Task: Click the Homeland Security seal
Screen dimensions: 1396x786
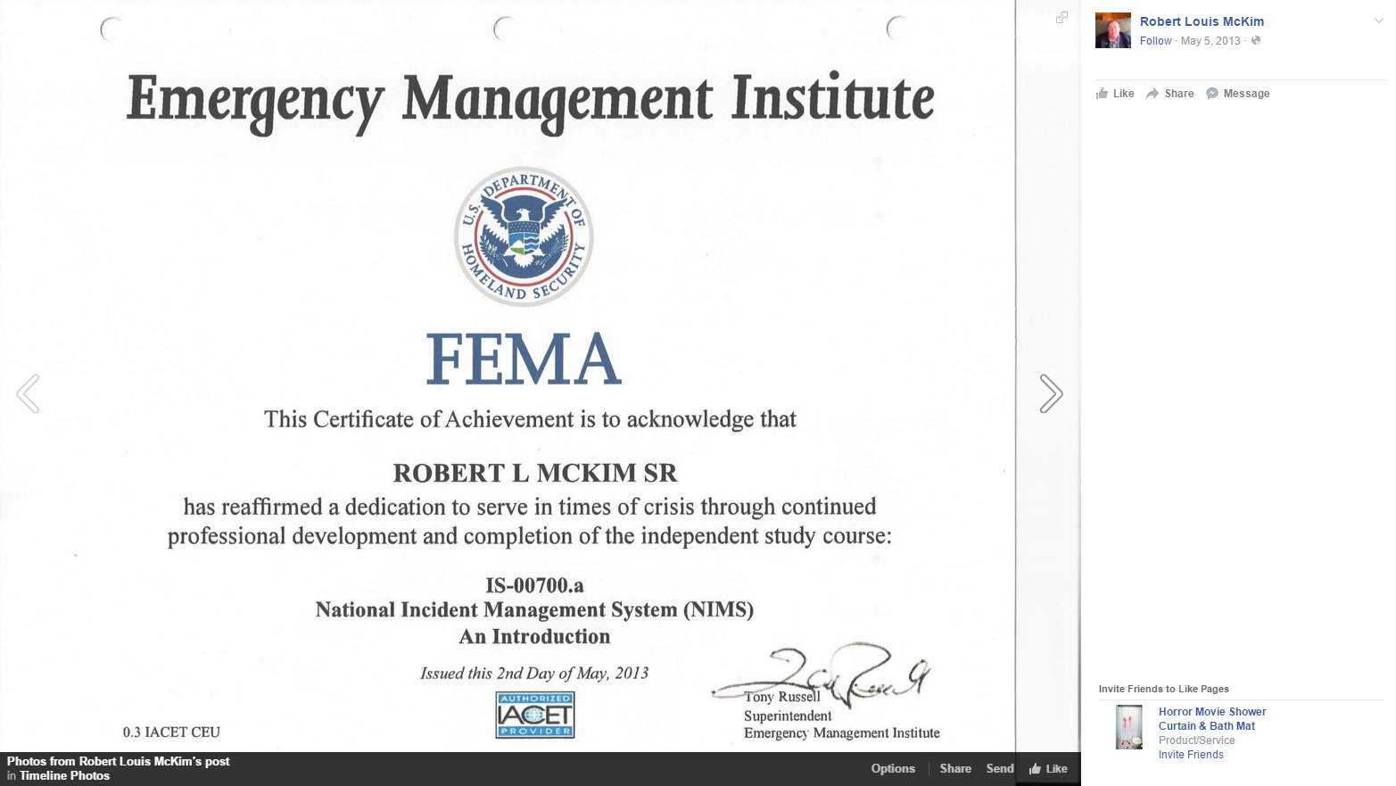Action: 524,236
